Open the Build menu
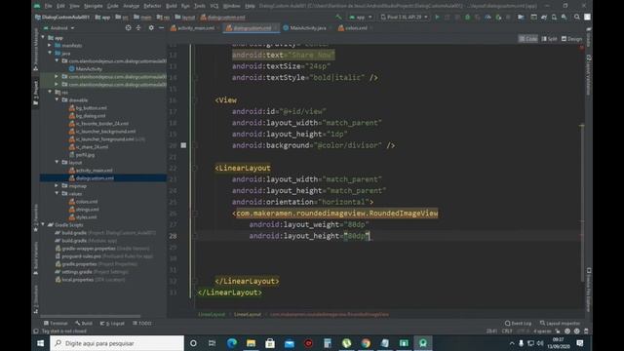Viewport: 624px width, 351px height. click(172, 6)
